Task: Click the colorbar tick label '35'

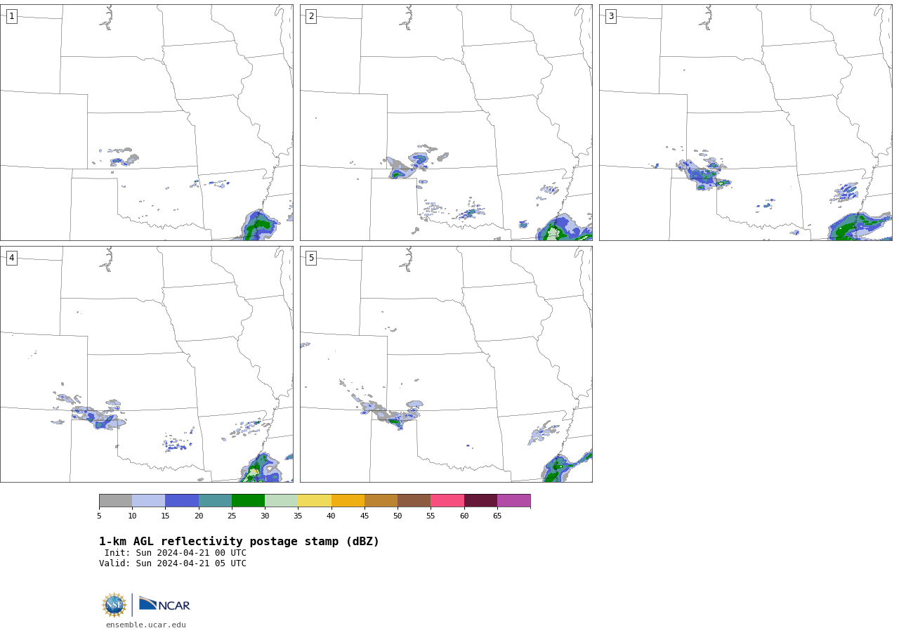Action: click(x=298, y=516)
